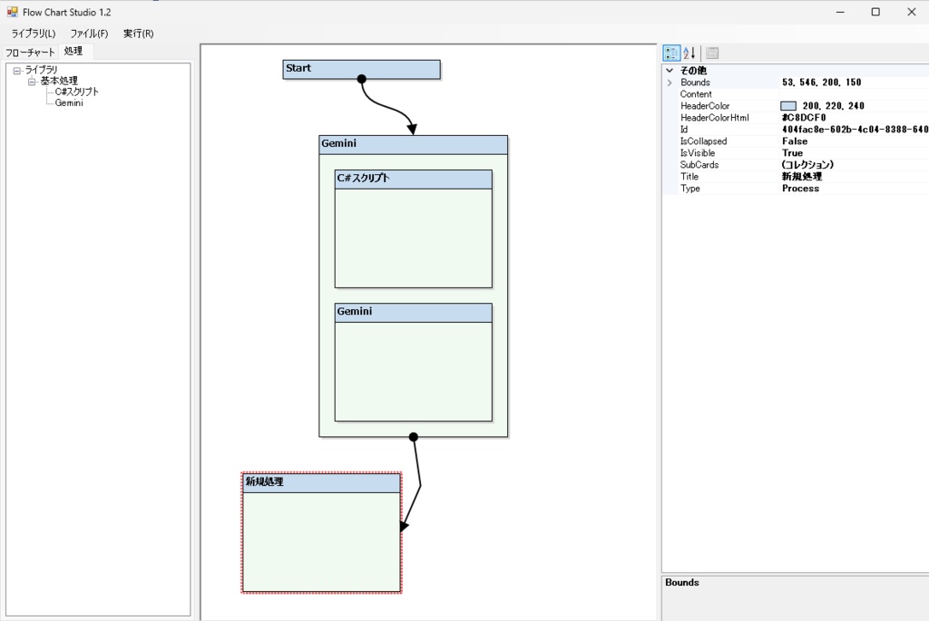Viewport: 929px width, 621px height.
Task: Switch property grid to categorized view
Action: coord(670,53)
